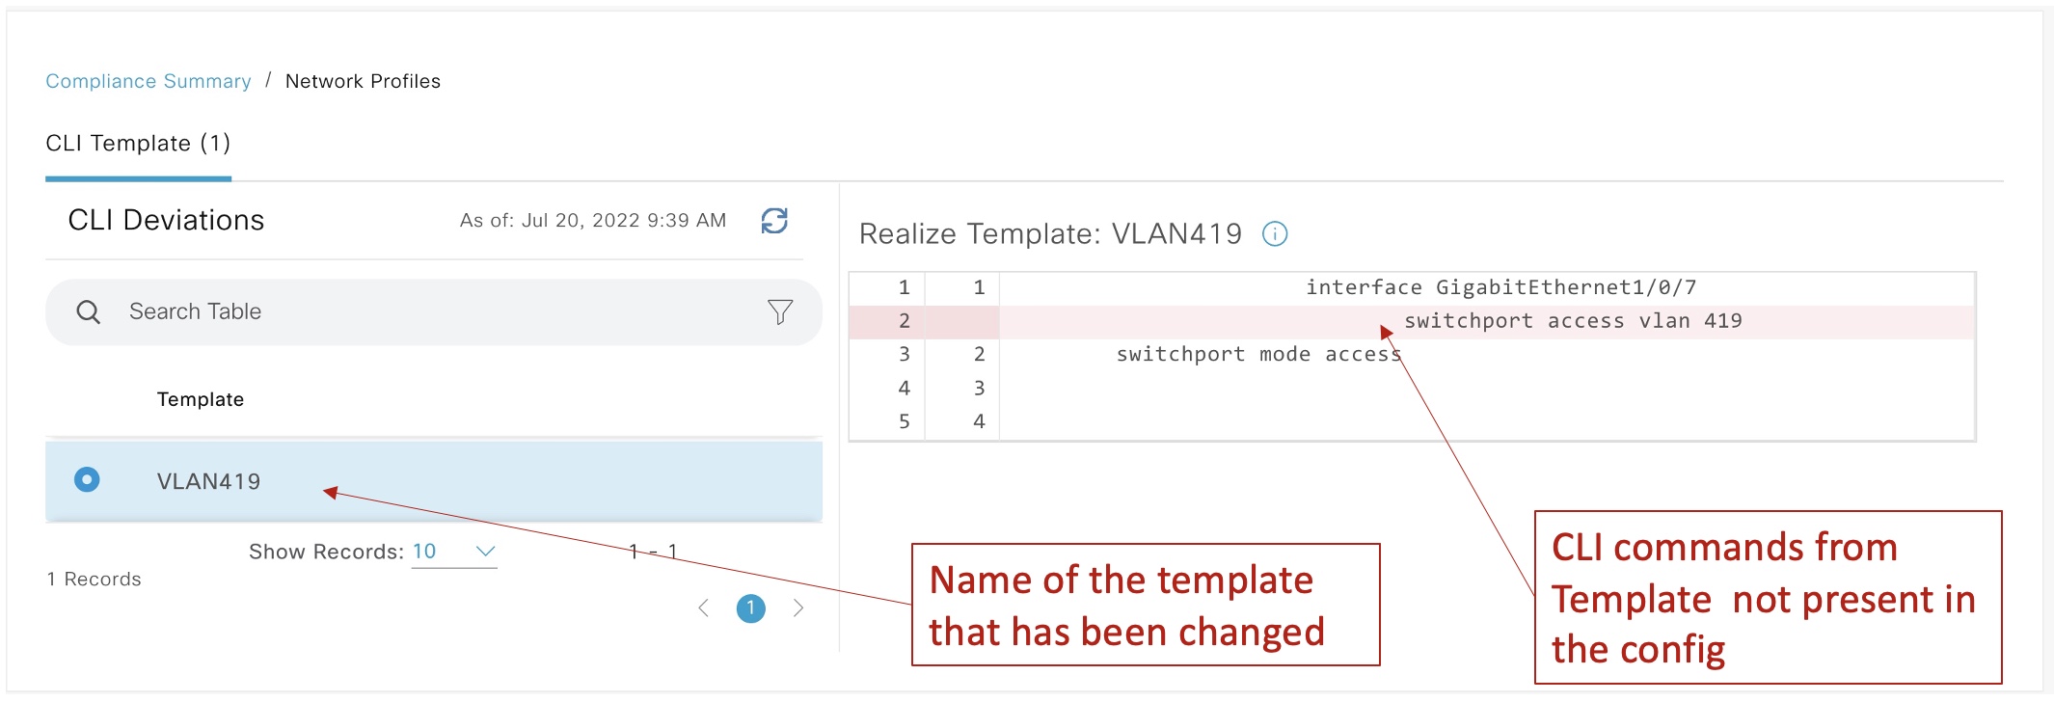This screenshot has width=2054, height=702.
Task: Open the Show Records dropdown
Action: (x=485, y=552)
